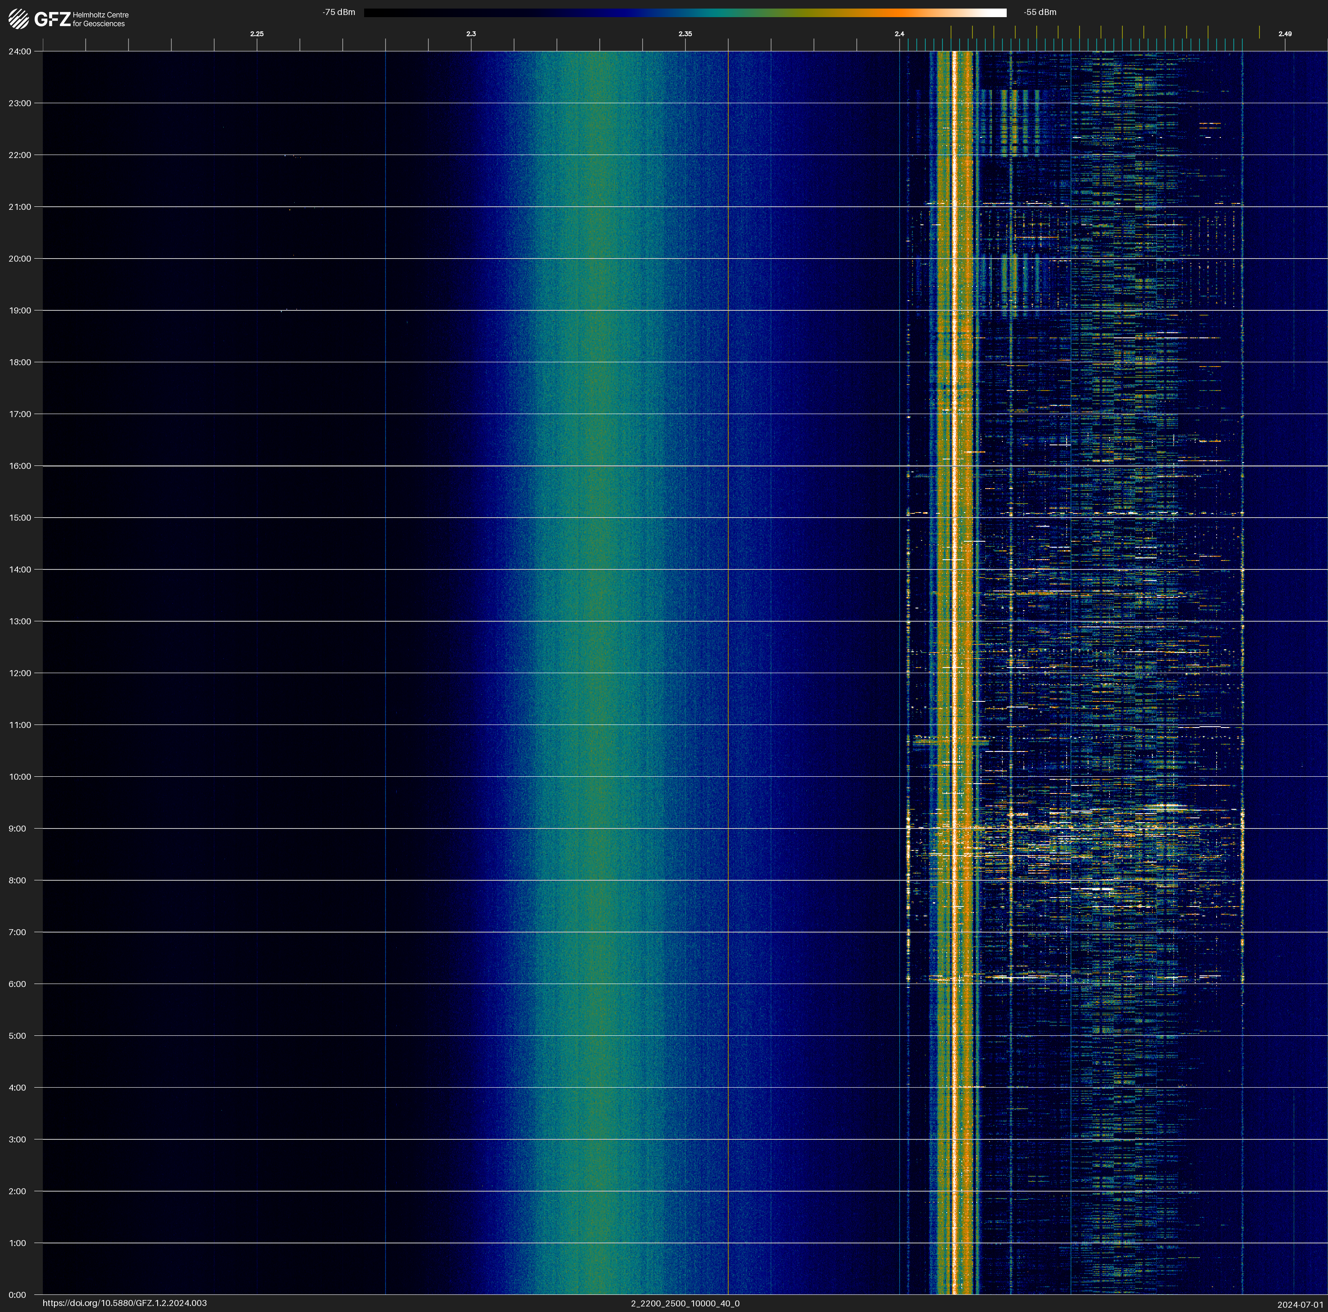Click the 6:00 time axis label
Viewport: 1328px width, 1312px height.
click(x=17, y=984)
